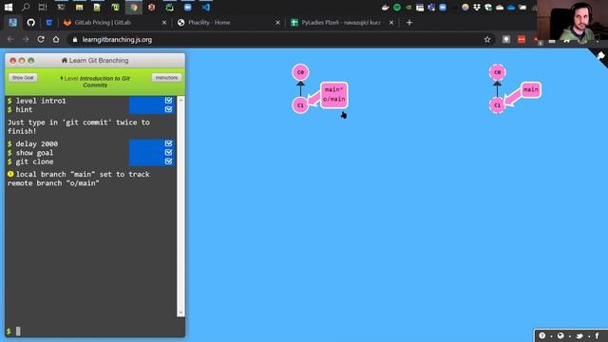The height and width of the screenshot is (342, 608).
Task: Click the checkmark next to 'show goal'
Action: coord(168,152)
